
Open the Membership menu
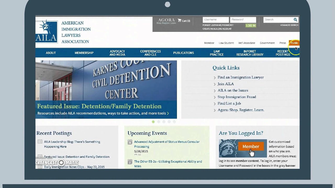pos(84,53)
